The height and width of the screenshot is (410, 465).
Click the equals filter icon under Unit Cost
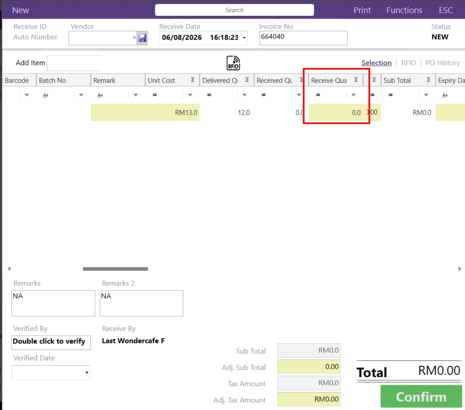point(155,95)
